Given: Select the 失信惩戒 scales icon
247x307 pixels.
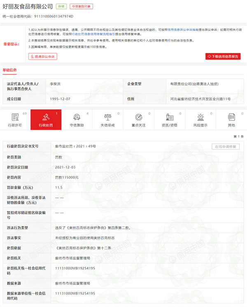Looking at the screenshot, I should (107, 117).
